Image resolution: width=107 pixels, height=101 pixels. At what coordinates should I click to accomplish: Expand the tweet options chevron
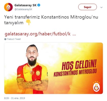(101, 7)
